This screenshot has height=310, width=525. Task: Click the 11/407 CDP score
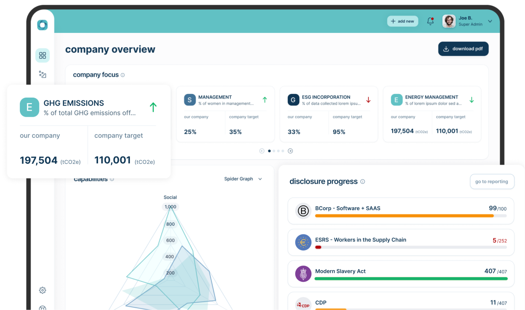(499, 303)
